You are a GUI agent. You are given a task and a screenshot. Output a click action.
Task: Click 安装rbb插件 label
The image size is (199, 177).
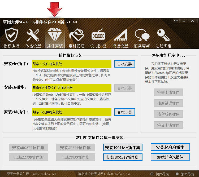tap(16, 112)
